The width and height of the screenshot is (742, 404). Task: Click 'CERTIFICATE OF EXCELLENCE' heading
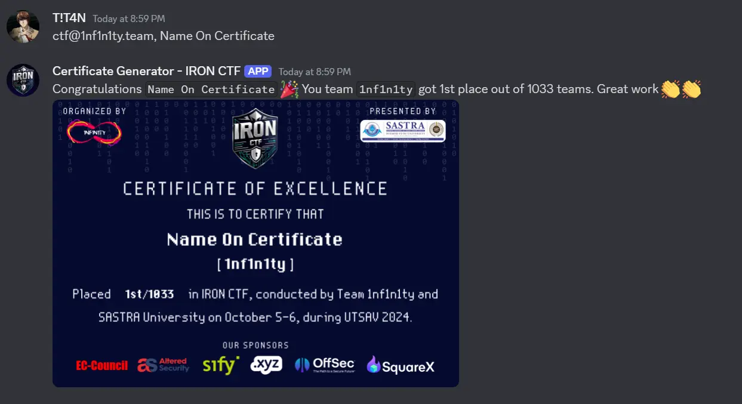255,189
